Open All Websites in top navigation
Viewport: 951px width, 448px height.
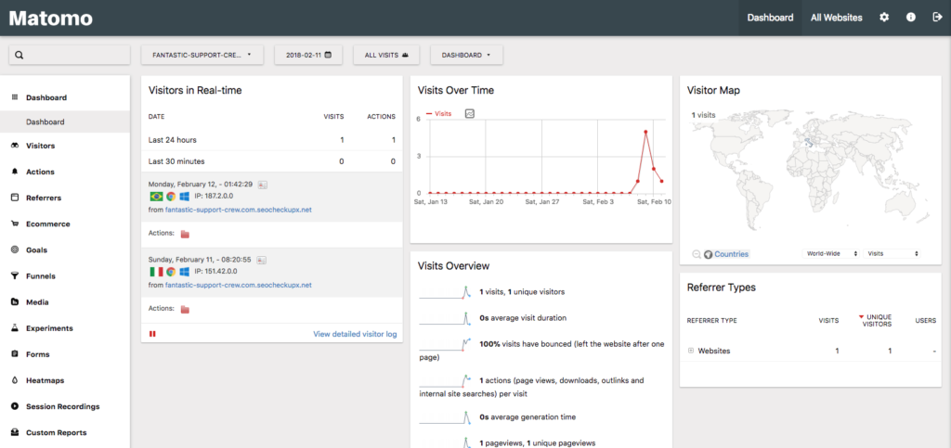(x=836, y=18)
